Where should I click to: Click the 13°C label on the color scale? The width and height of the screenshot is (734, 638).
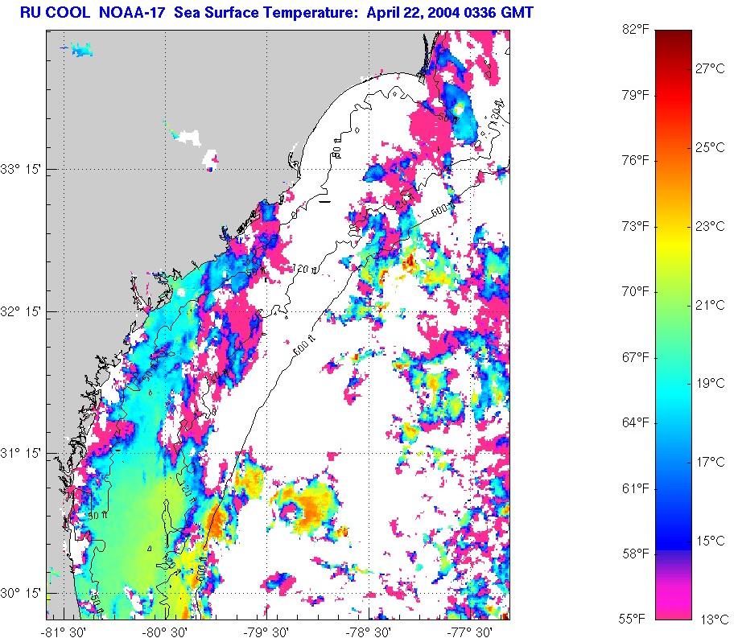coord(714,619)
